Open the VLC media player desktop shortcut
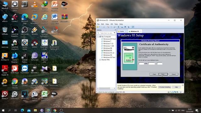Image resolution: width=201 pixels, height=113 pixels. tap(35, 6)
